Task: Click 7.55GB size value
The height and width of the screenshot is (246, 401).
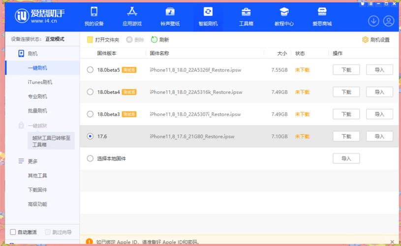Action: point(279,70)
